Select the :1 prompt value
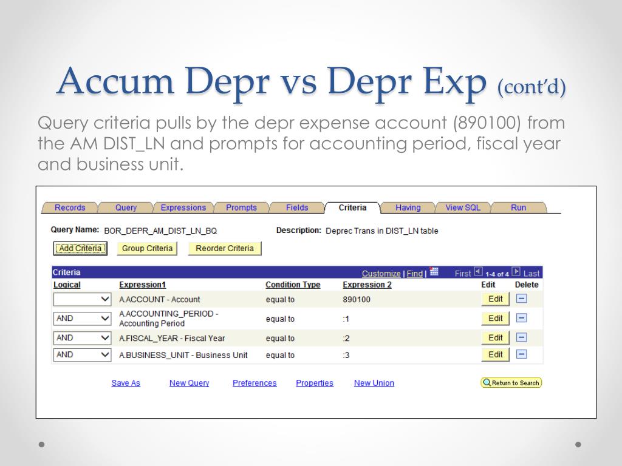This screenshot has height=466, width=622. pos(346,319)
